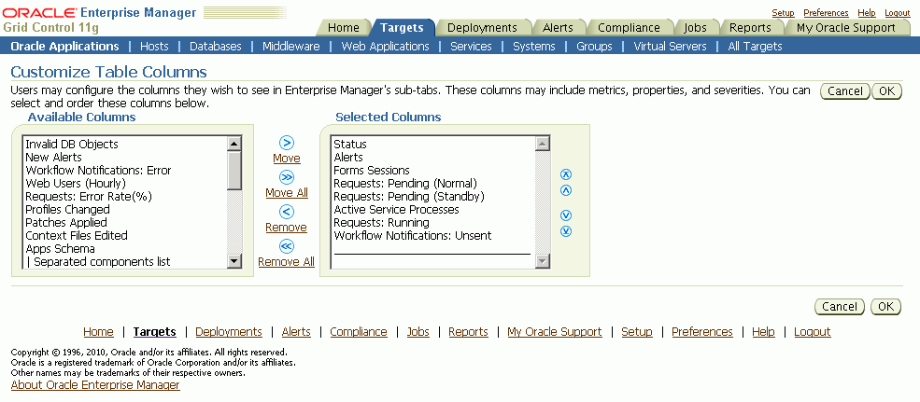Click the Move text link

[287, 159]
